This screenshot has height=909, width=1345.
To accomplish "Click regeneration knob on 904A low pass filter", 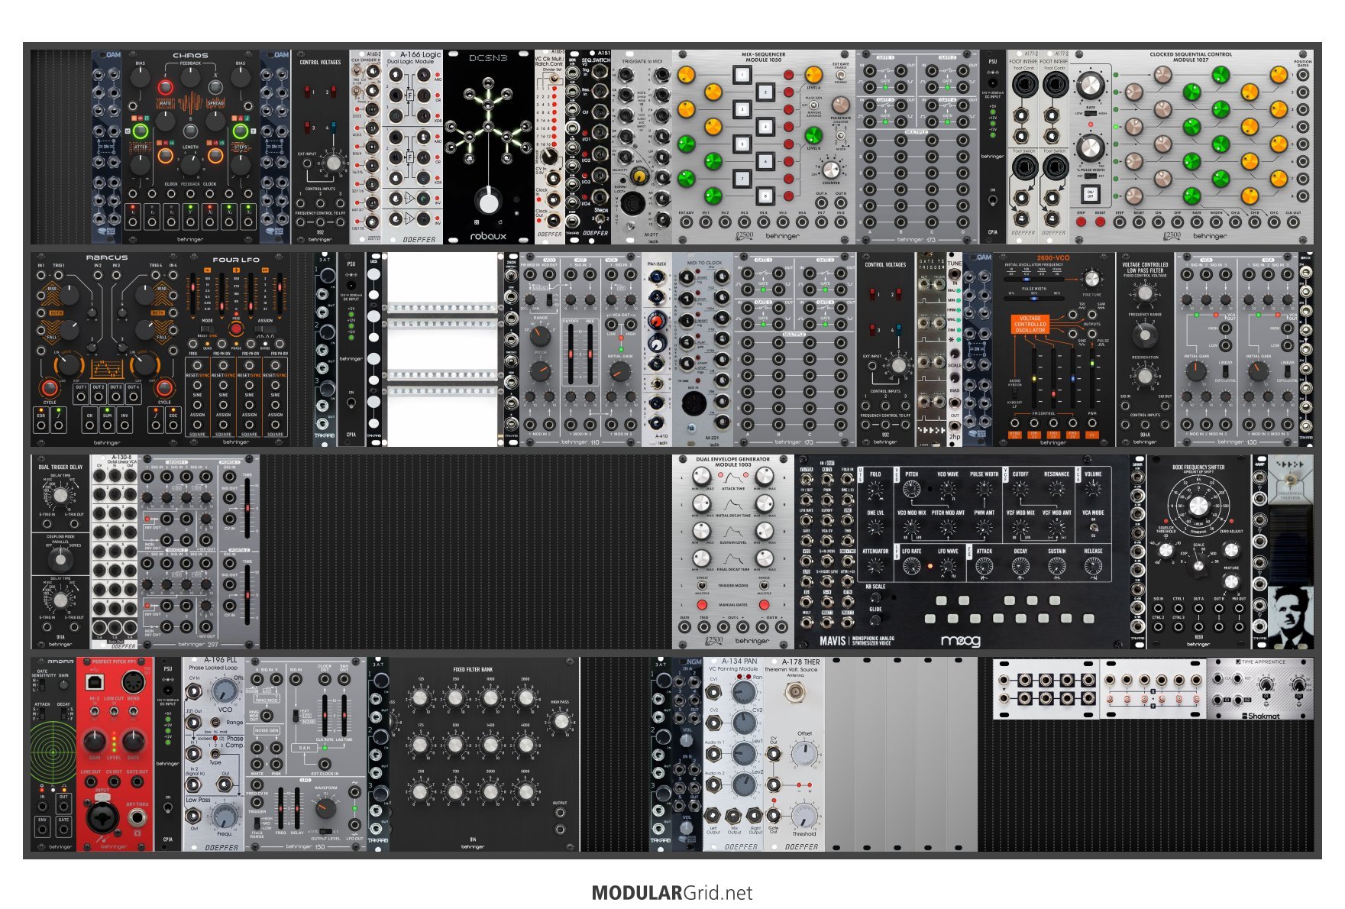I will pyautogui.click(x=1144, y=376).
